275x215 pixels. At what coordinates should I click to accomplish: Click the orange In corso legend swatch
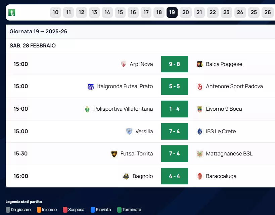pyautogui.click(x=39, y=210)
